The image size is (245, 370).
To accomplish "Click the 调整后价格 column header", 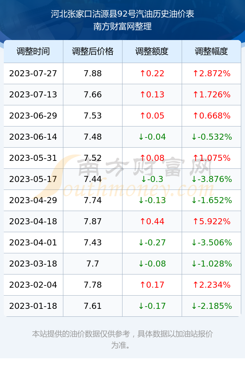I will 93,51.
